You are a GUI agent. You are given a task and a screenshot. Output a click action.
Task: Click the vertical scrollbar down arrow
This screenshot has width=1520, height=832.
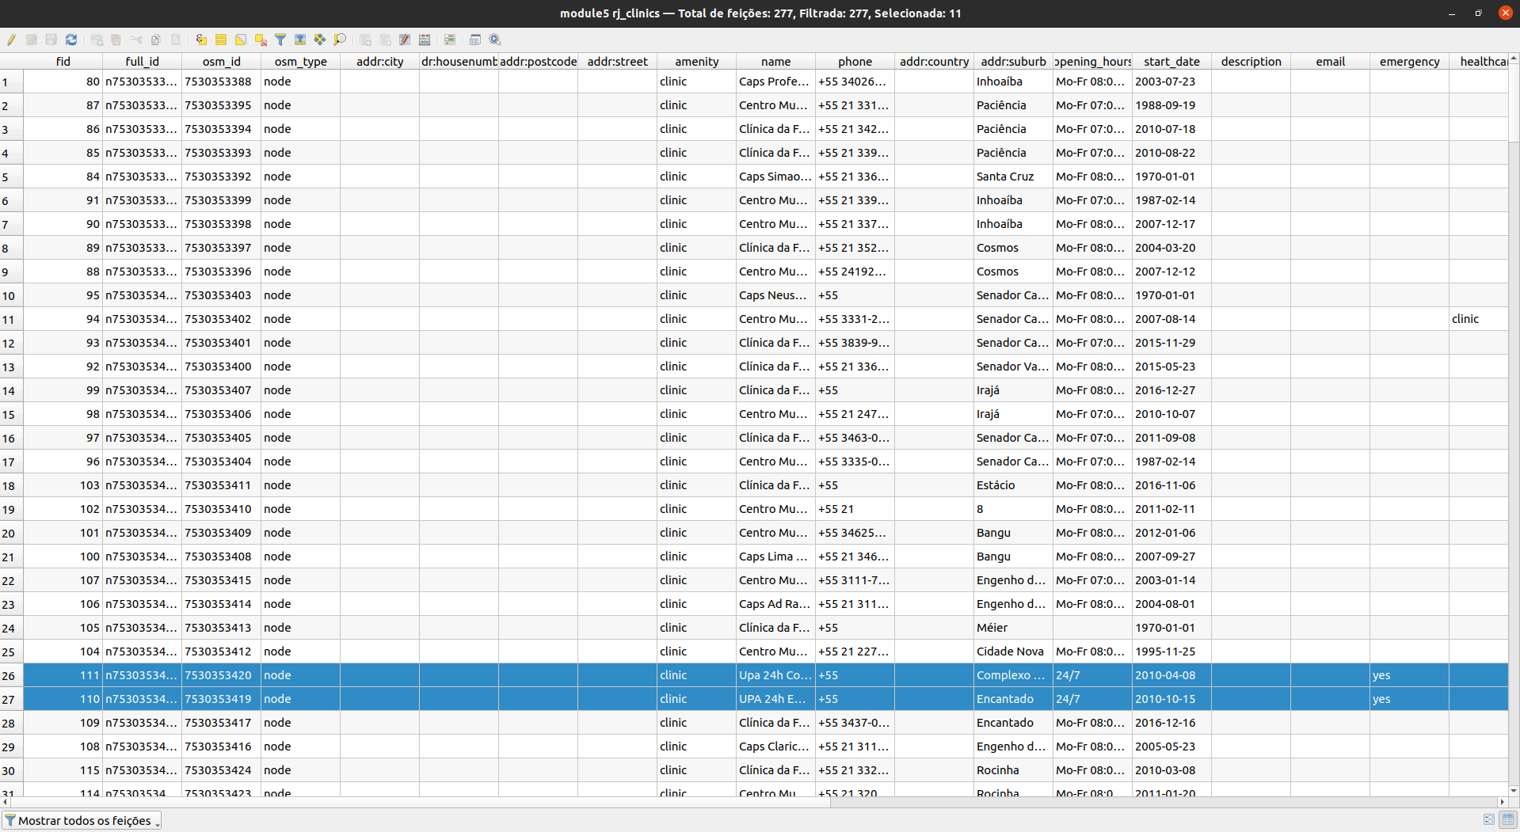pyautogui.click(x=1514, y=791)
